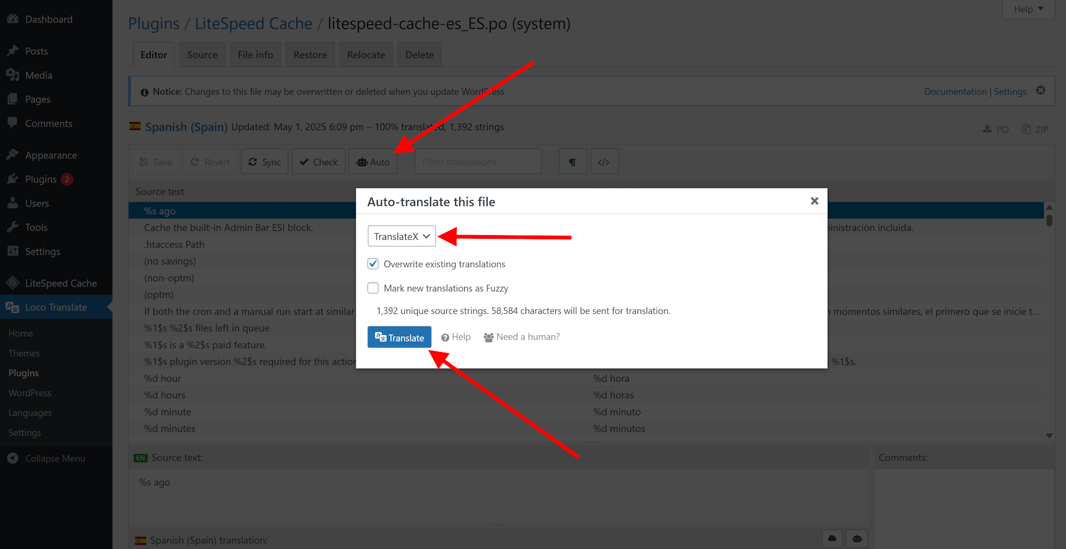Image resolution: width=1066 pixels, height=549 pixels.
Task: Dismiss the notice with the X icon
Action: click(x=1040, y=91)
